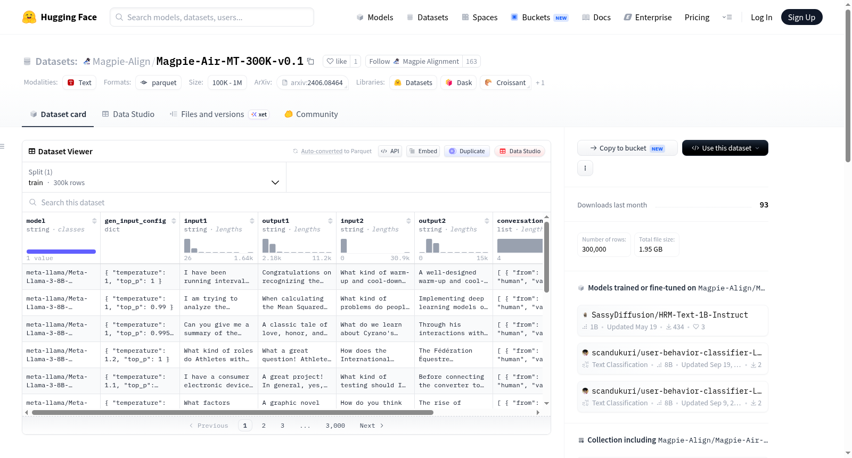Image resolution: width=852 pixels, height=458 pixels.
Task: Click the output1 lengths histogram
Action: [297, 245]
